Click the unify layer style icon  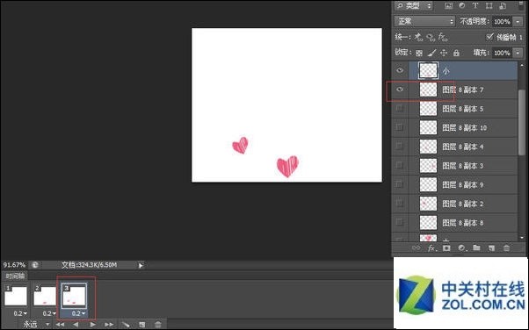point(443,37)
